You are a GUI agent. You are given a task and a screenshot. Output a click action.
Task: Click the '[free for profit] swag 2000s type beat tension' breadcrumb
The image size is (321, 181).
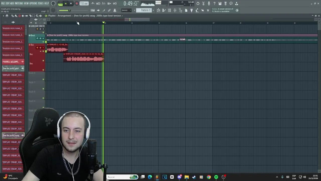[x=98, y=16]
